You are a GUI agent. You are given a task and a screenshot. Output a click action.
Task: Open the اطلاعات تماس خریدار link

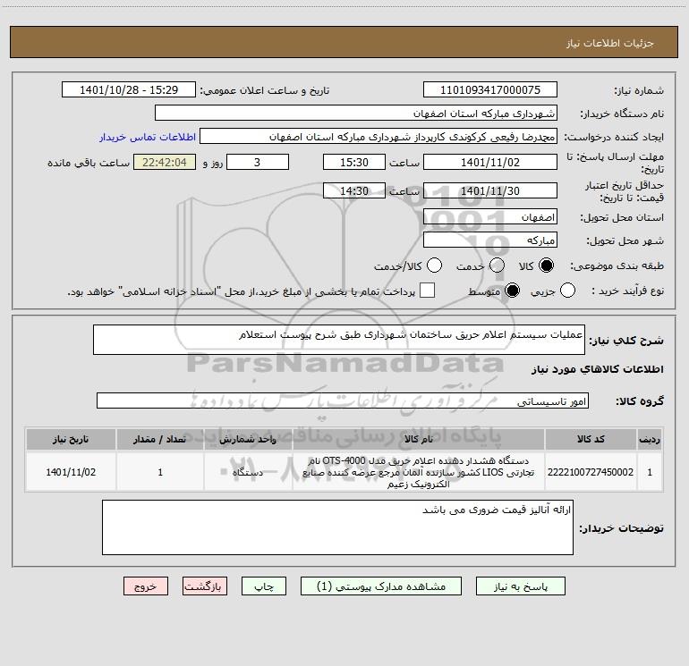[x=148, y=137]
